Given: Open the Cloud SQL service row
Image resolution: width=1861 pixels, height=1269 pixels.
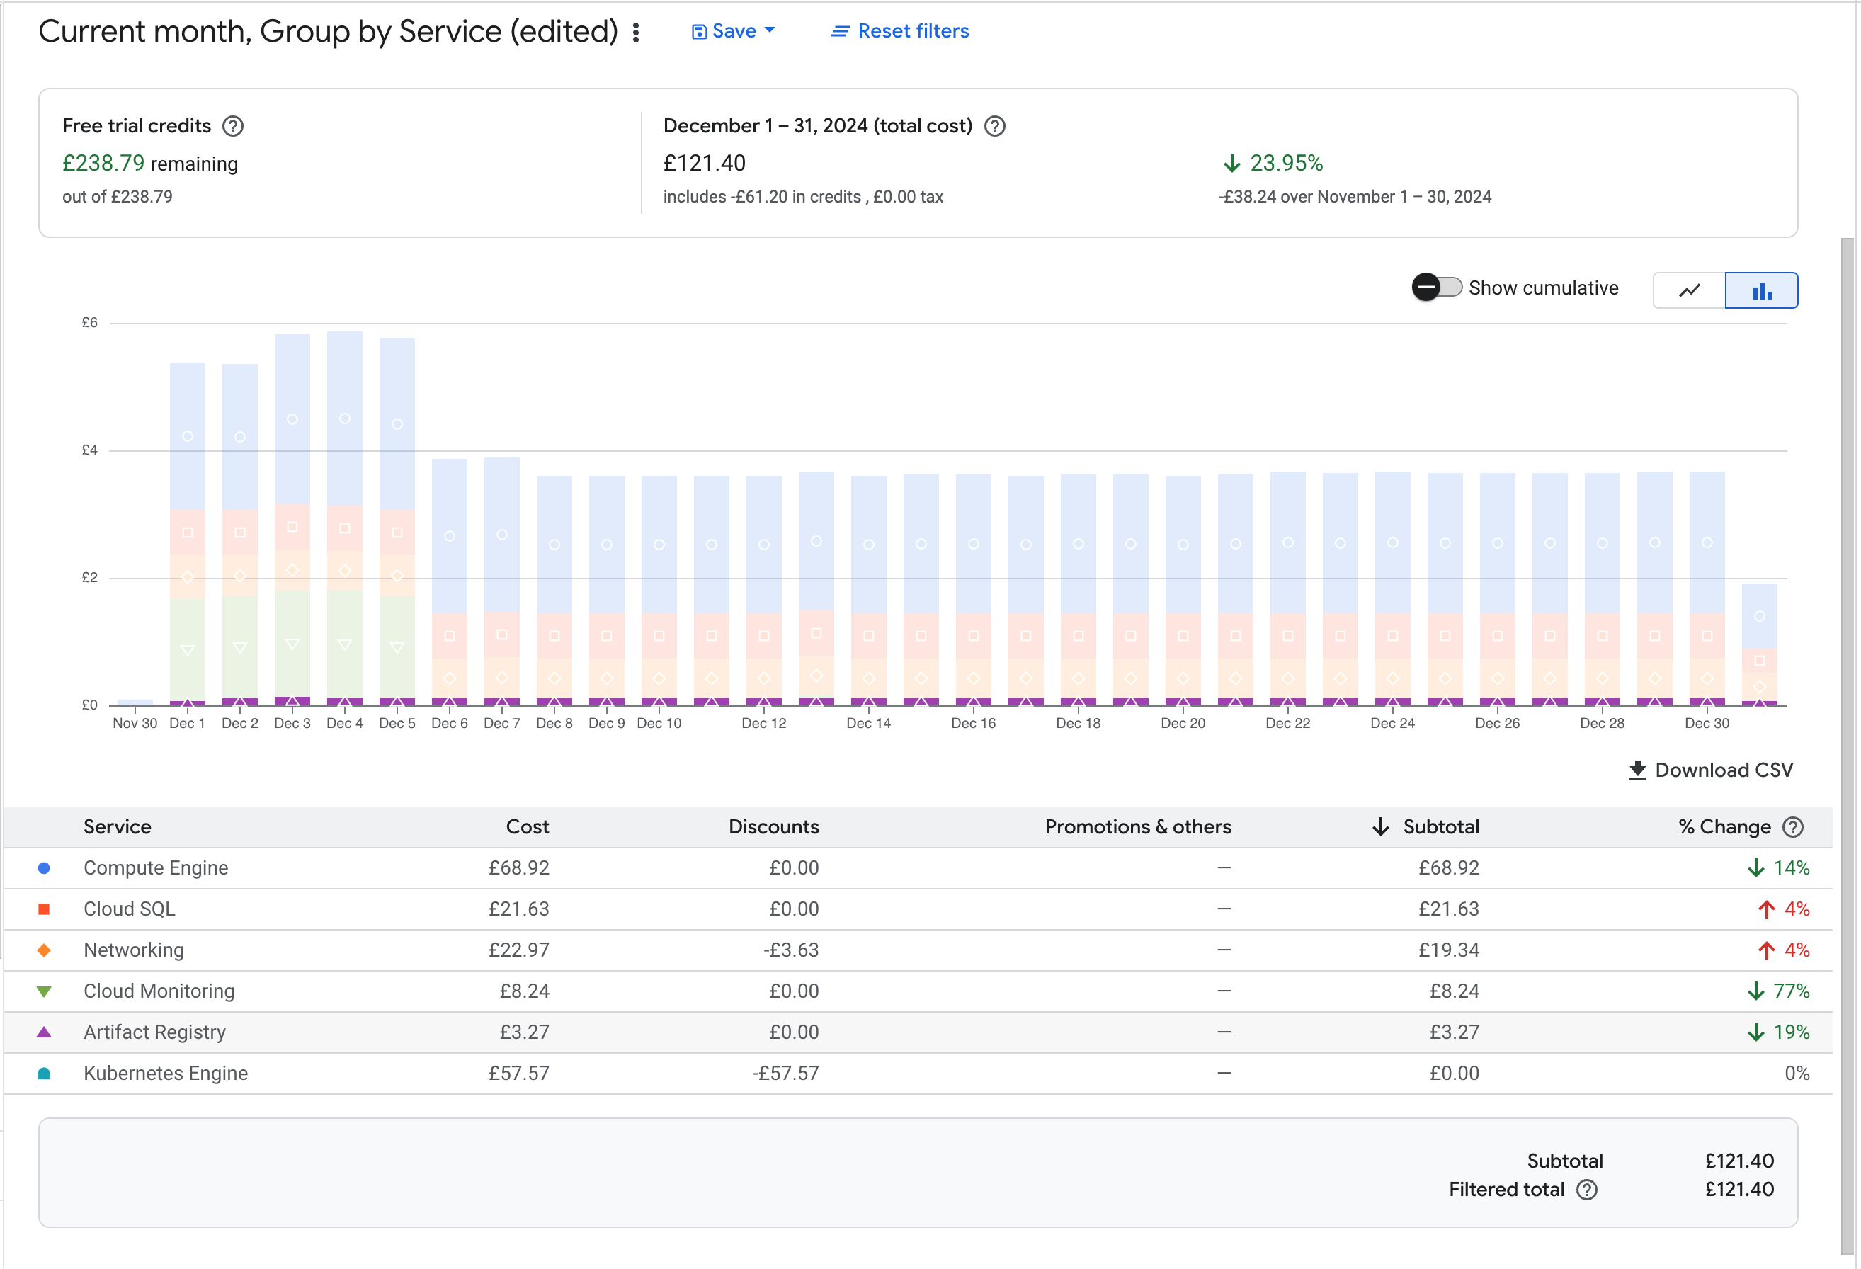Looking at the screenshot, I should tap(129, 909).
